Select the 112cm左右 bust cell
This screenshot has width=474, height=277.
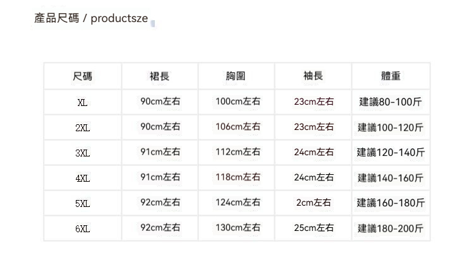point(238,152)
